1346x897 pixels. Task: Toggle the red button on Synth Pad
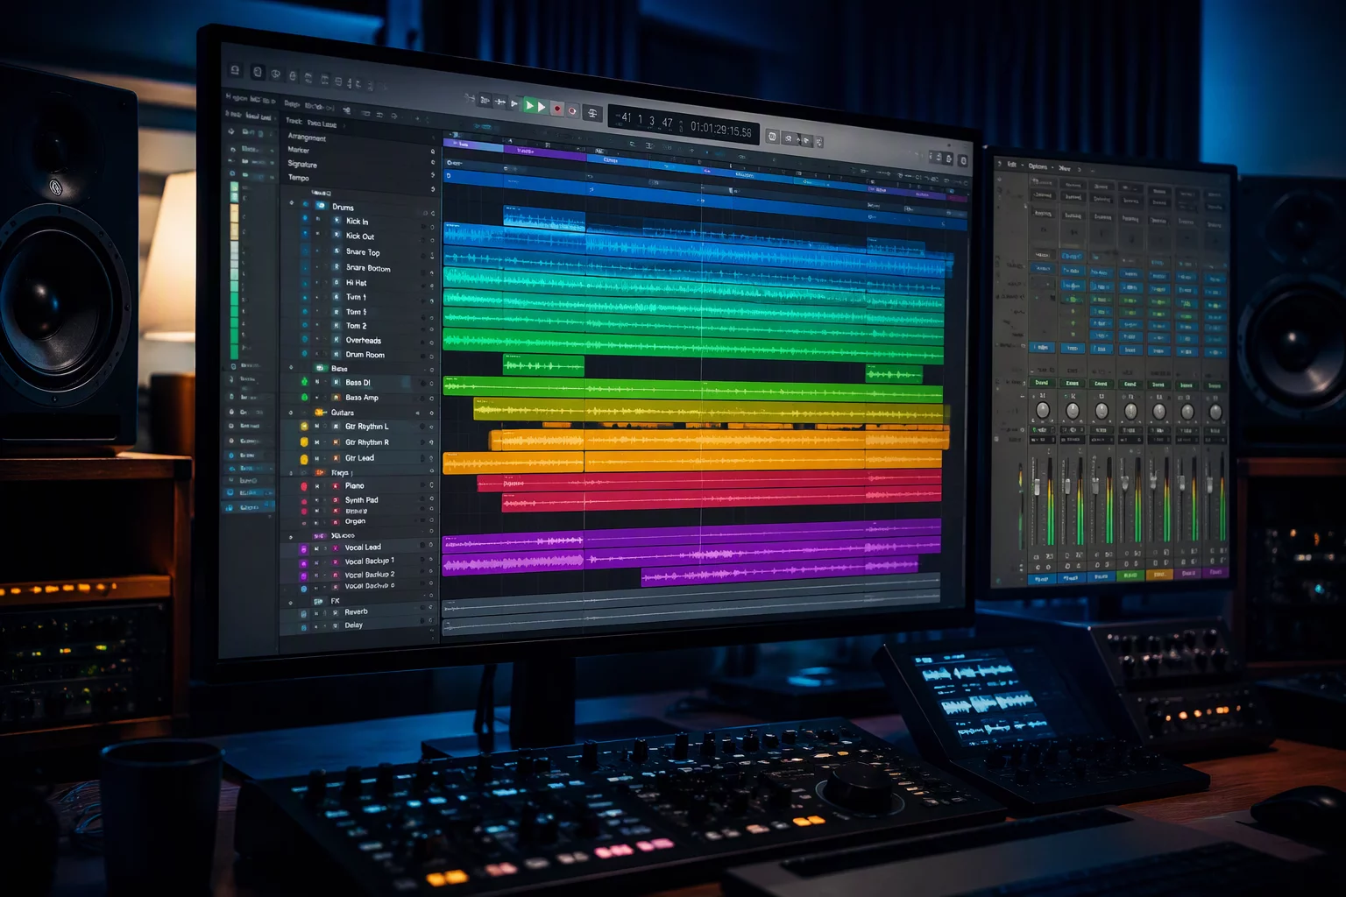point(304,500)
